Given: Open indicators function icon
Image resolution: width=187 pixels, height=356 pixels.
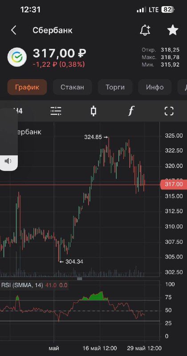Looking at the screenshot, I should [131, 111].
